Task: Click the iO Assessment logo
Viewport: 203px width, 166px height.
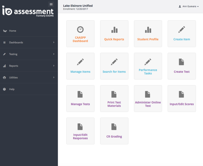Action: [x=28, y=12]
